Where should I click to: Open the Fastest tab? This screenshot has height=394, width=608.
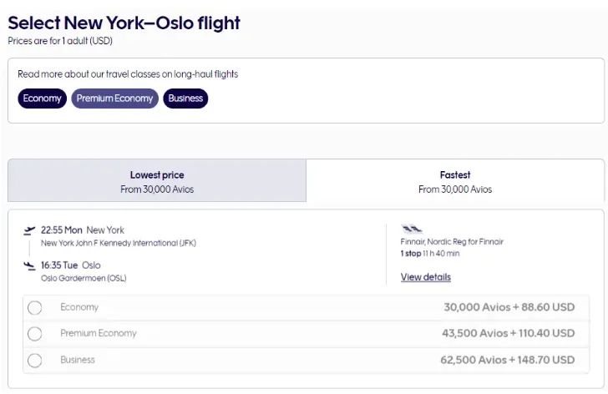455,181
